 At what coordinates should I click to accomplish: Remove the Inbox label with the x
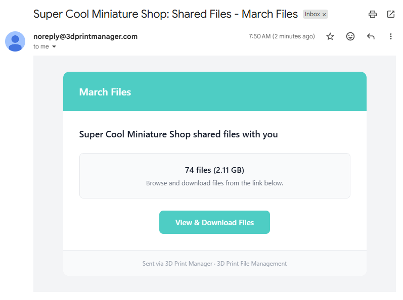point(324,15)
